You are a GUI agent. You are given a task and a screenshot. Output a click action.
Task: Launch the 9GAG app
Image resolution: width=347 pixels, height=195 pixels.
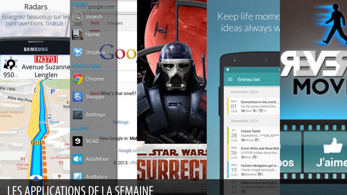coord(77,141)
